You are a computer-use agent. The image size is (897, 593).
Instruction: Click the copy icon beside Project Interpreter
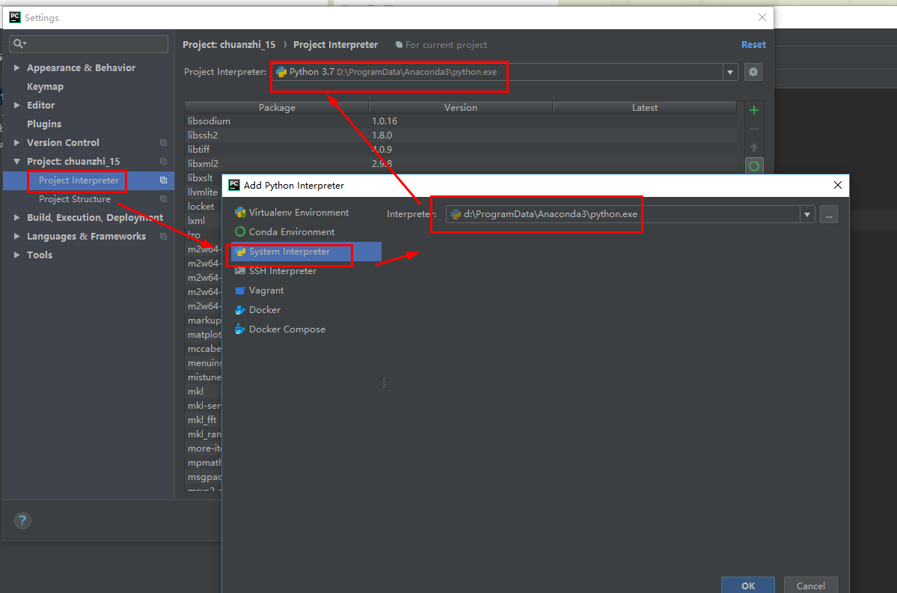click(164, 180)
